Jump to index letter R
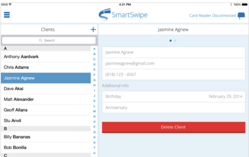Viewport: 249px width, 157px height. point(94,138)
